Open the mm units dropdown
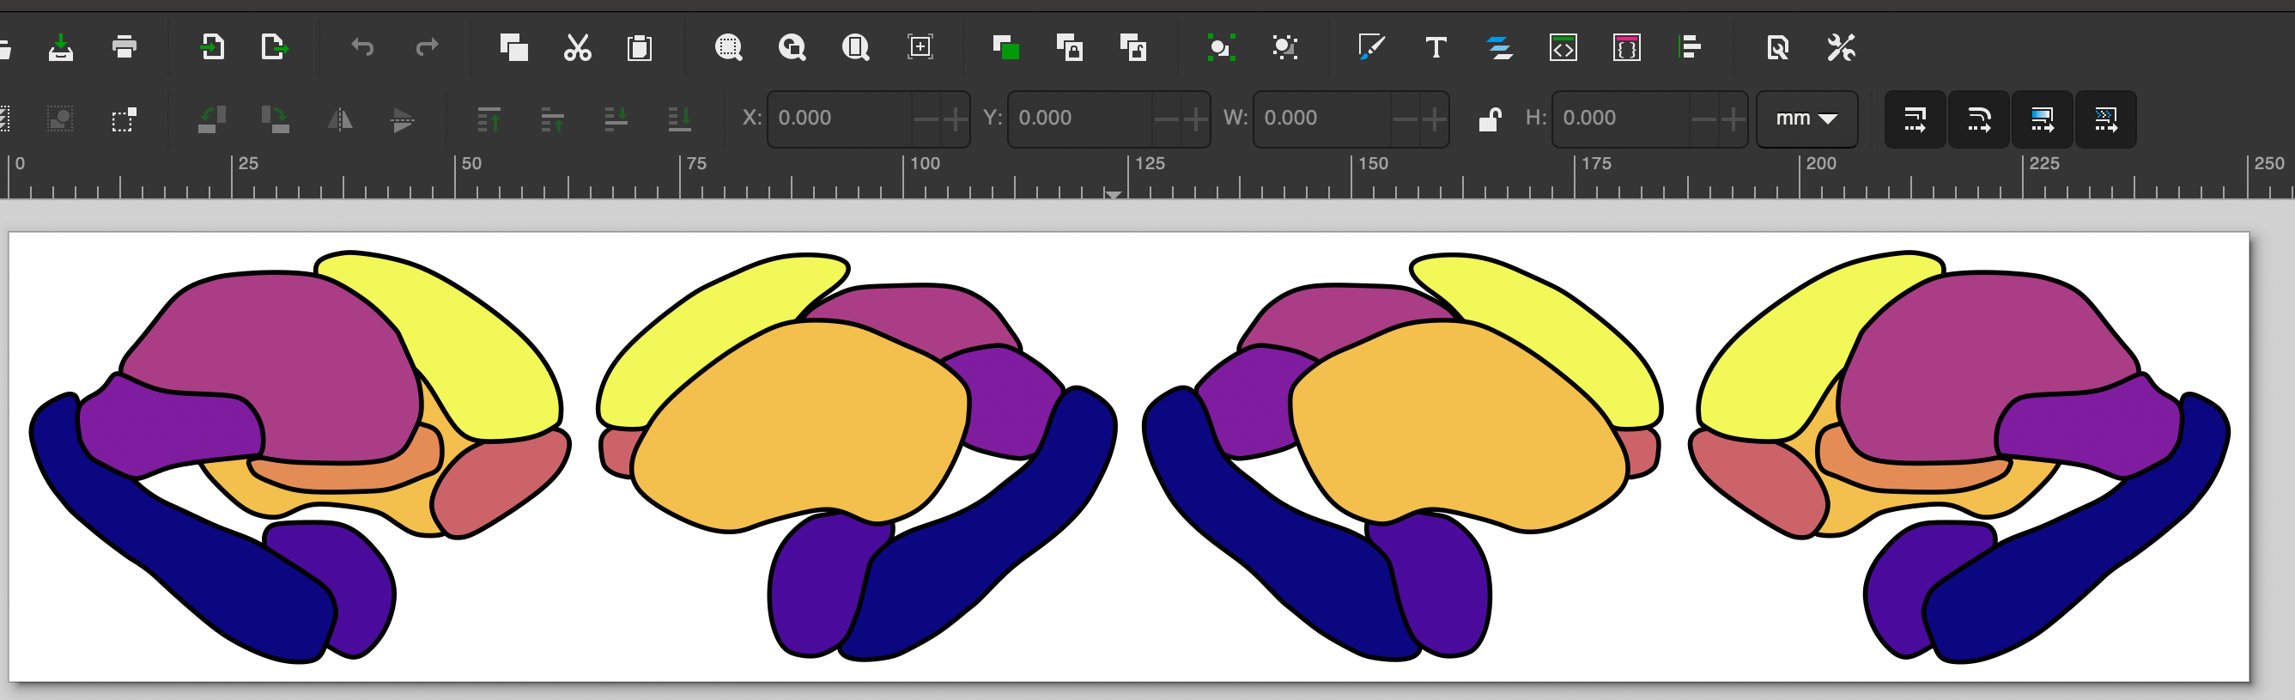This screenshot has width=2295, height=700. click(x=1806, y=119)
